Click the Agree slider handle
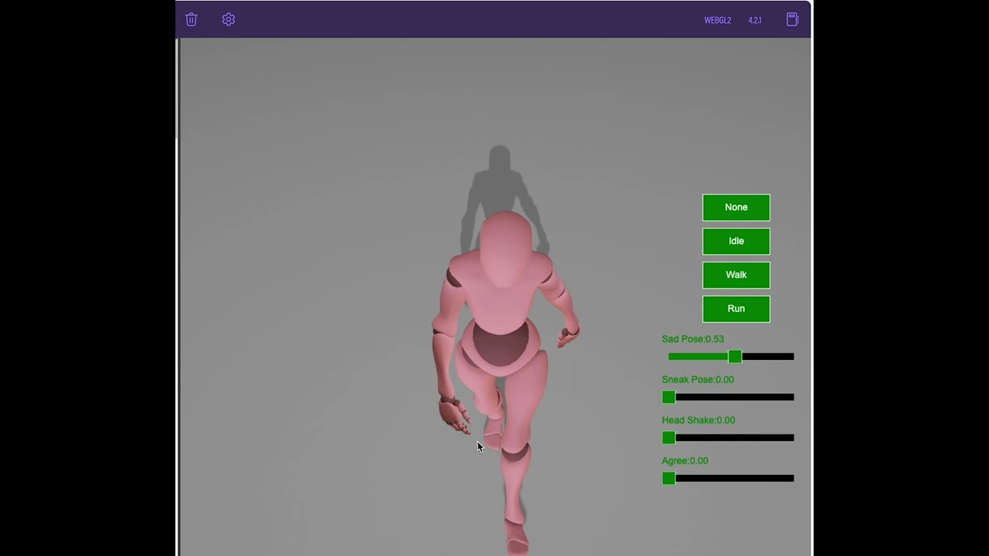The width and height of the screenshot is (989, 556). tap(669, 478)
